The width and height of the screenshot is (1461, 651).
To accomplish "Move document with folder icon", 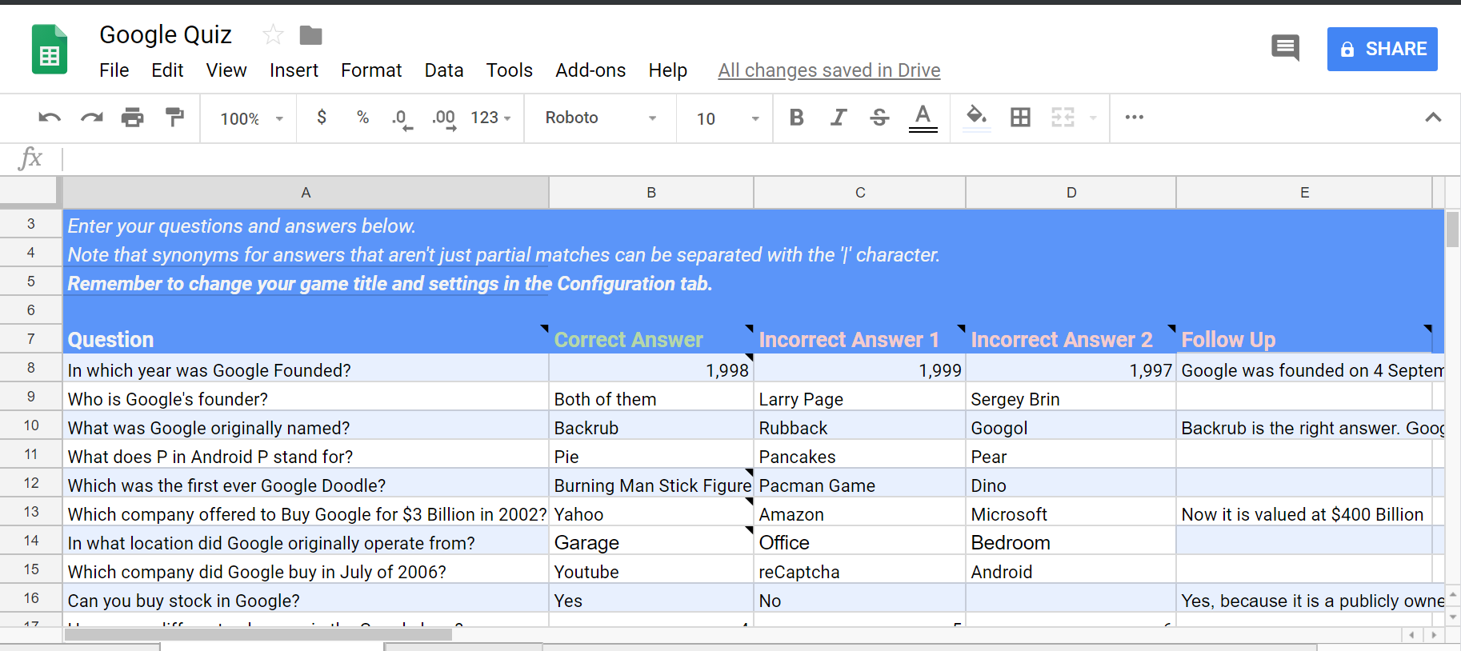I will pyautogui.click(x=310, y=35).
